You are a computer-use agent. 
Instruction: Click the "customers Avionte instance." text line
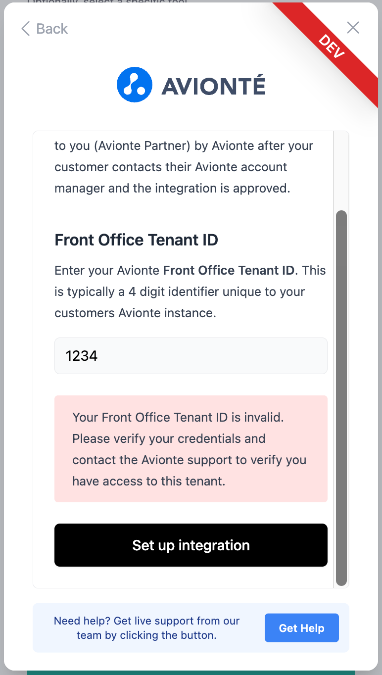(x=135, y=313)
